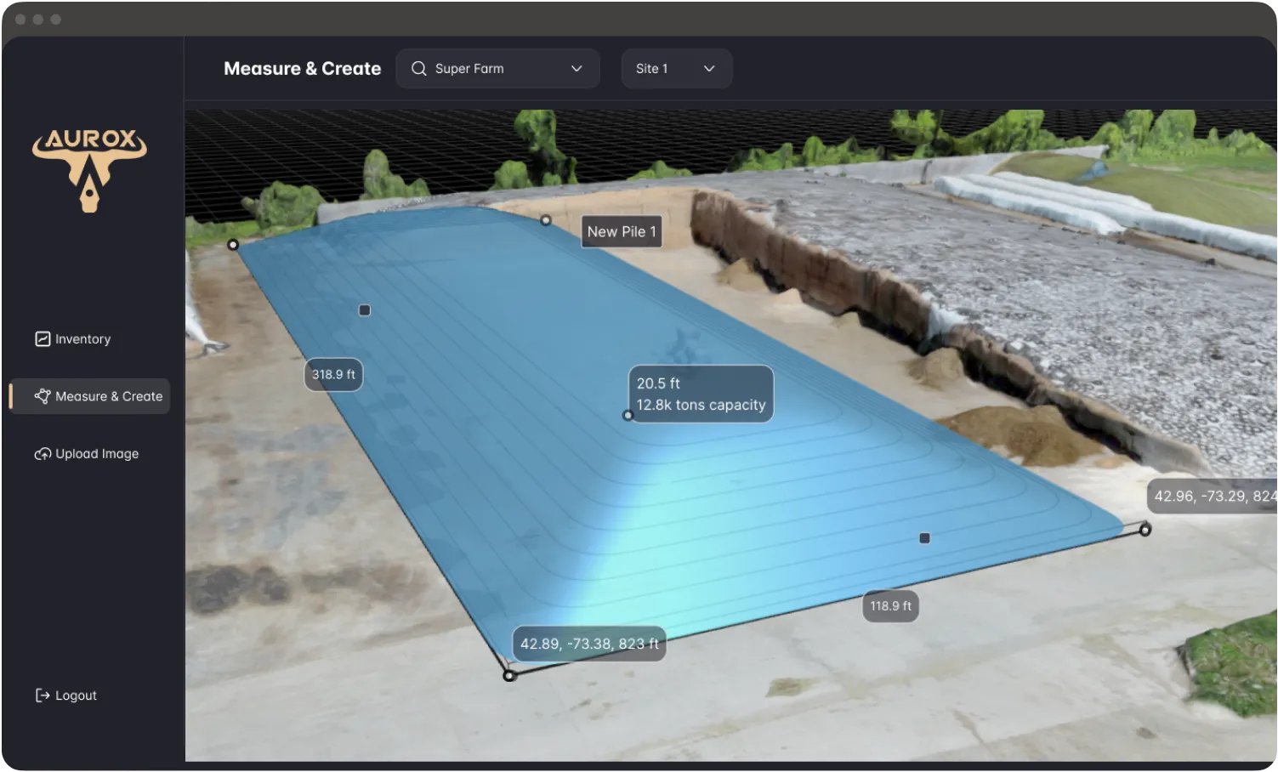This screenshot has height=772, width=1278.
Task: Click the square edge handle above 118.9 ft label
Action: click(x=925, y=538)
